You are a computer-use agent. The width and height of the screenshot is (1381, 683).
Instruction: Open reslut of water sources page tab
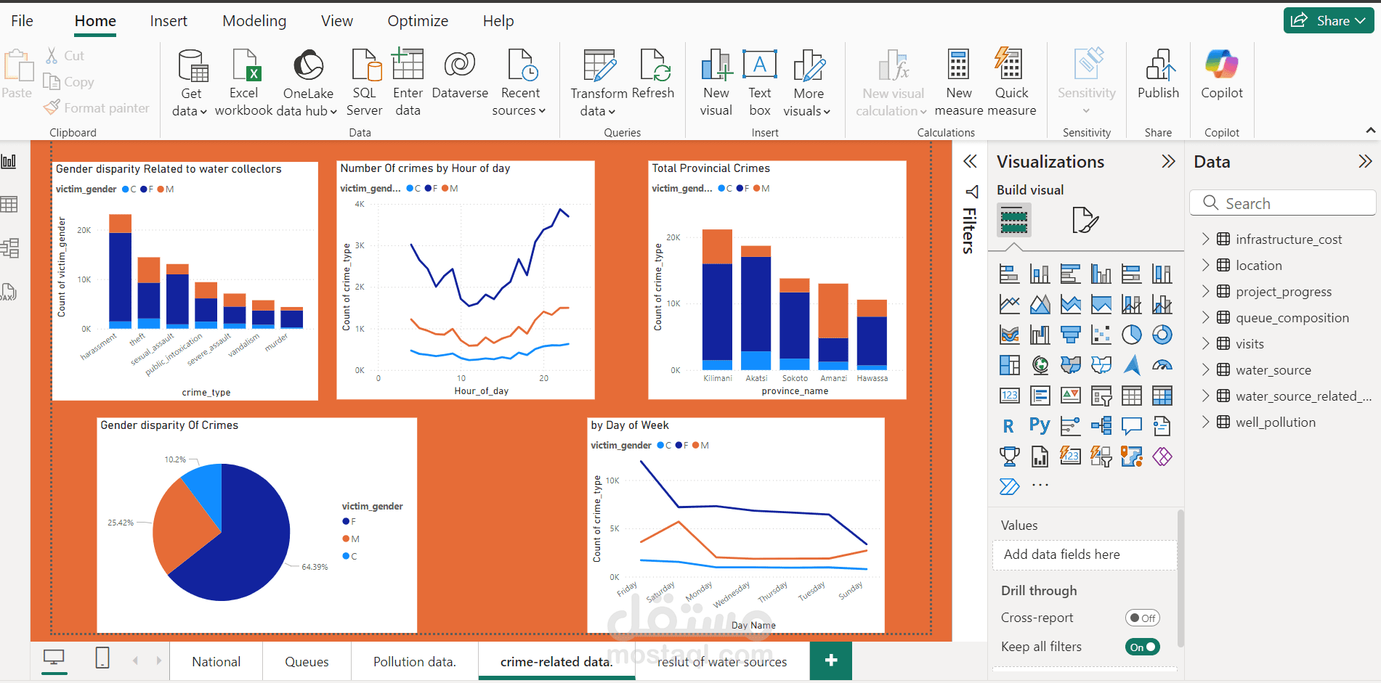pyautogui.click(x=722, y=661)
